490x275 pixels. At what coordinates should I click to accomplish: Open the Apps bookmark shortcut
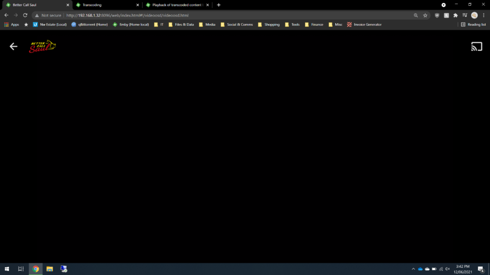coord(12,24)
